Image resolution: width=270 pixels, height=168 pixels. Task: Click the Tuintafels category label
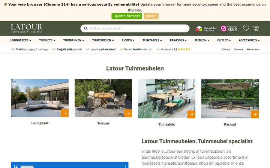click(x=166, y=124)
